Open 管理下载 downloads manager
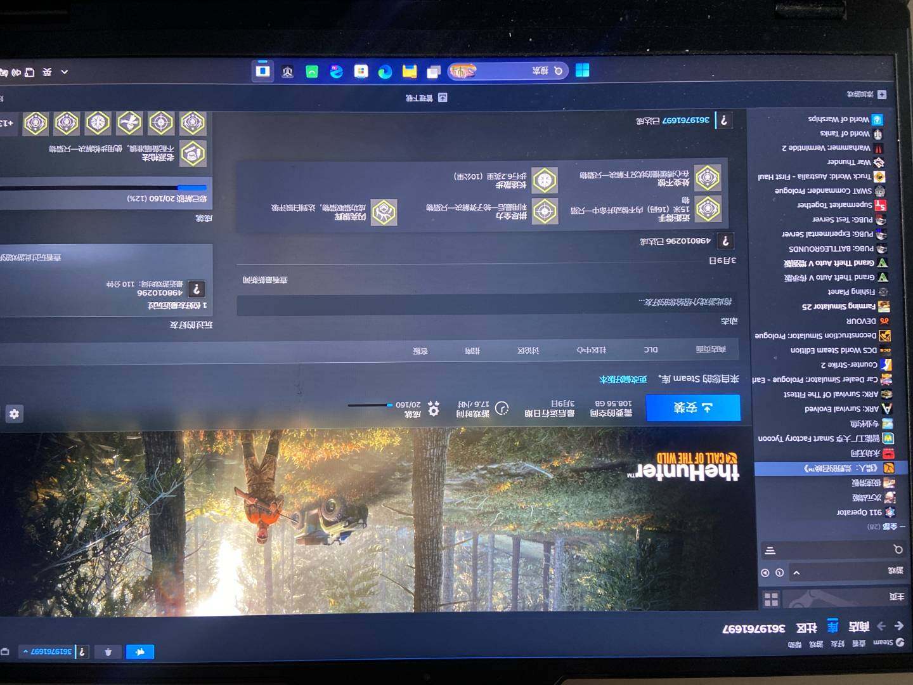 pos(425,98)
